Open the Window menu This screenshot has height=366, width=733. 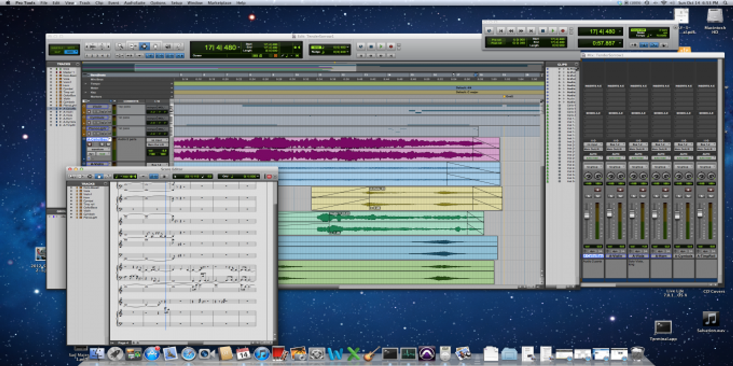click(x=195, y=3)
